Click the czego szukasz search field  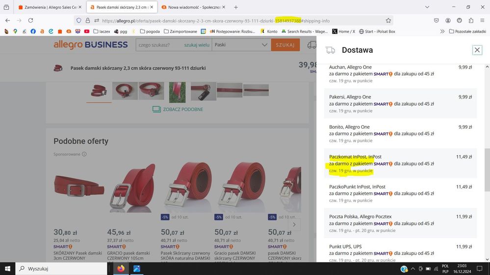[160, 45]
